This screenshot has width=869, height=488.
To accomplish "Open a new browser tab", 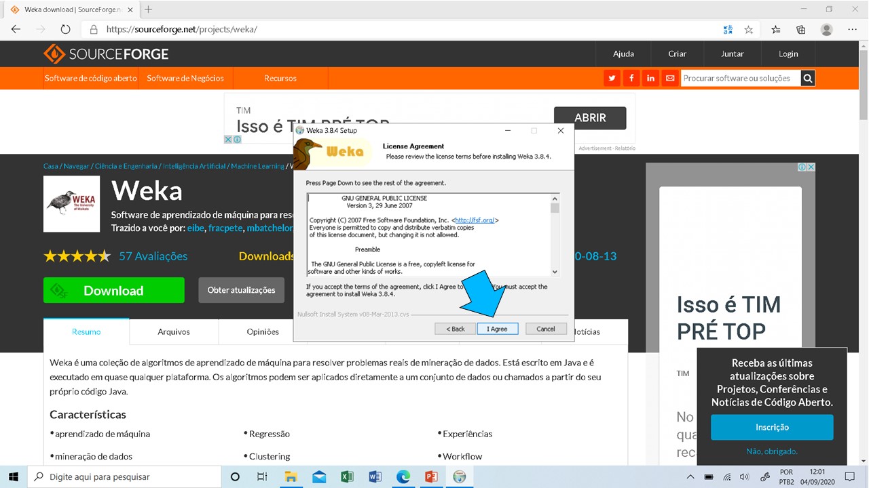I will [x=148, y=9].
